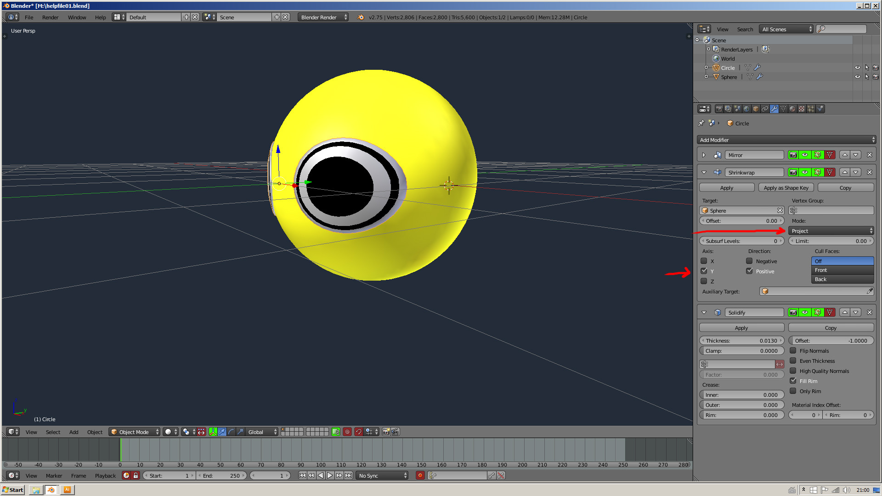
Task: Open the Object Mode selector
Action: (134, 432)
